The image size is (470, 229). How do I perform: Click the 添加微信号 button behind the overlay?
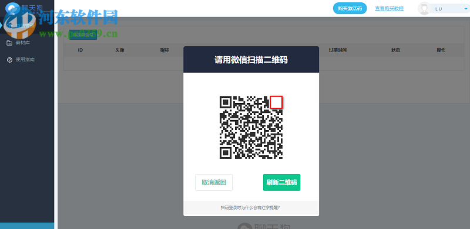[83, 35]
